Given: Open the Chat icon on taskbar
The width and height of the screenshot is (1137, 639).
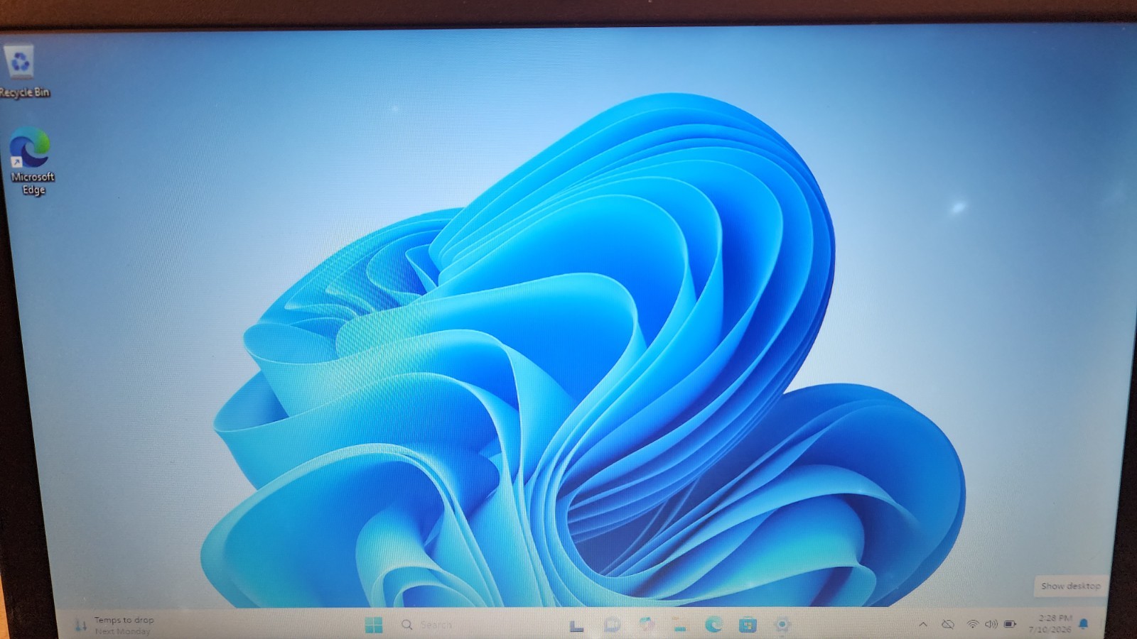Looking at the screenshot, I should click(x=611, y=626).
